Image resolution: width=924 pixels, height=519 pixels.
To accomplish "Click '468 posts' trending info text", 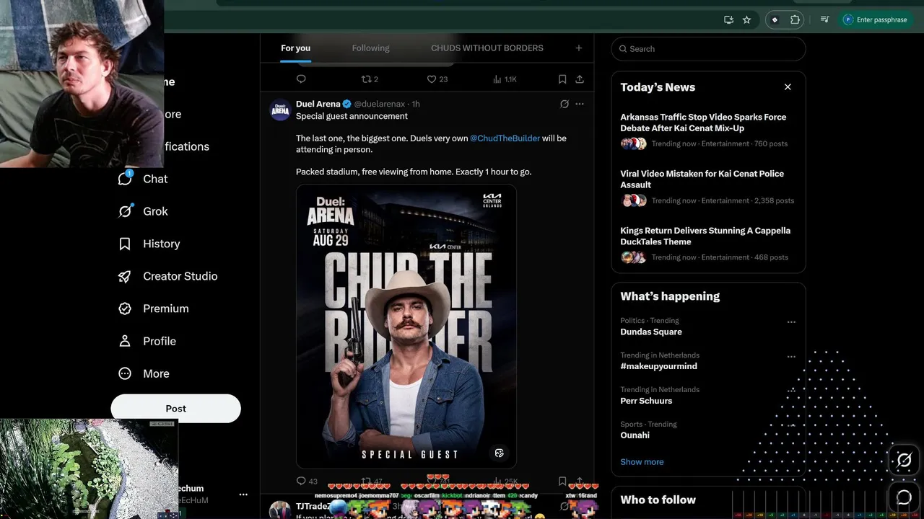I will (770, 257).
